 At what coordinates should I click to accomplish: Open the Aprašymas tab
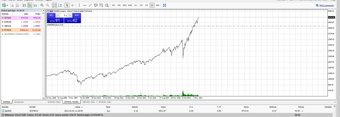pyautogui.click(x=19, y=102)
